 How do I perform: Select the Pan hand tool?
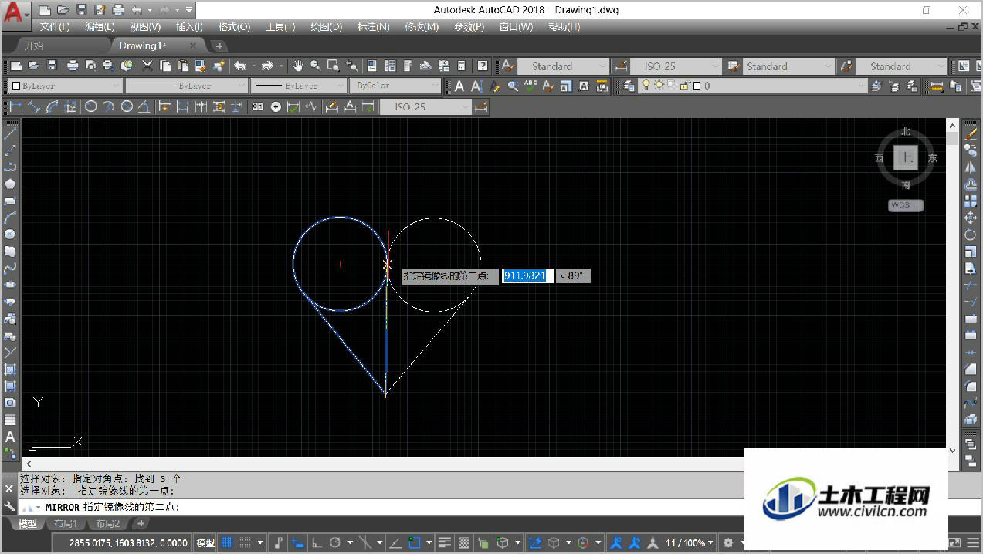pyautogui.click(x=298, y=66)
